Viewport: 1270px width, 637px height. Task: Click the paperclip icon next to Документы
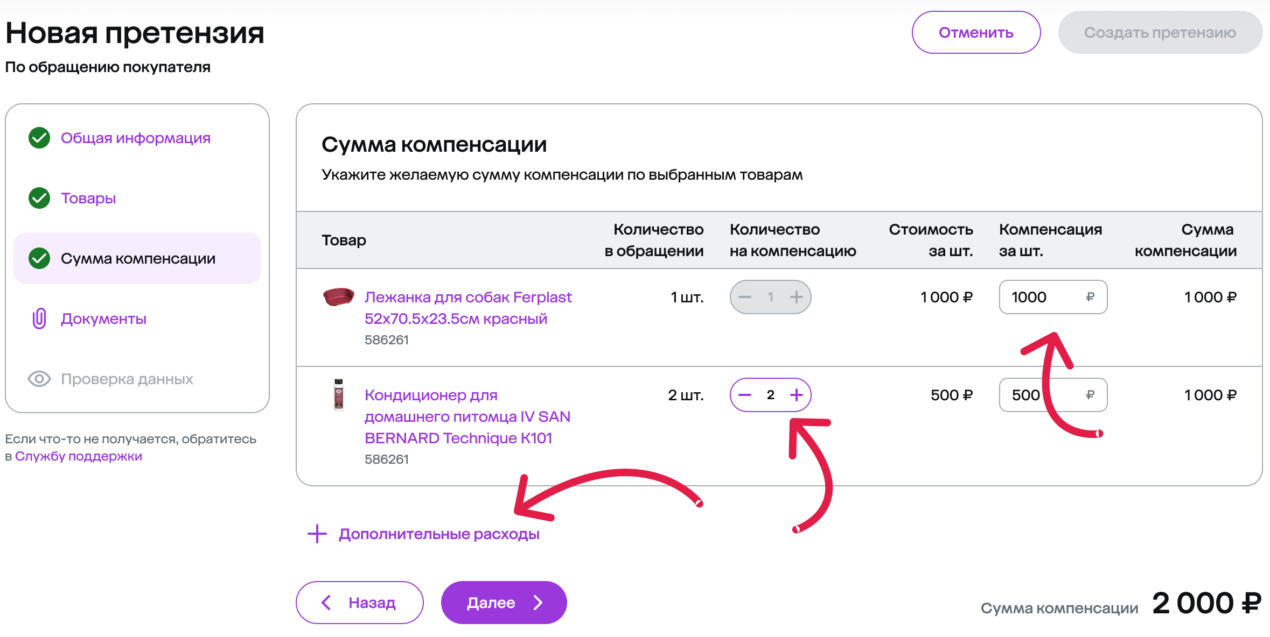point(39,318)
